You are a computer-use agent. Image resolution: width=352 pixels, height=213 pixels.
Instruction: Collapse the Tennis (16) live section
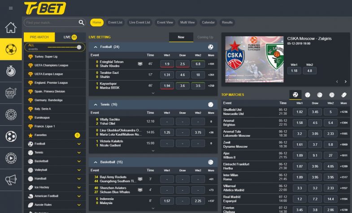(x=96, y=104)
